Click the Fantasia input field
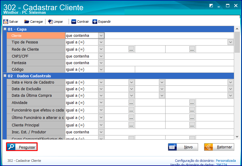Screen dimensions: 242x166 169,63
